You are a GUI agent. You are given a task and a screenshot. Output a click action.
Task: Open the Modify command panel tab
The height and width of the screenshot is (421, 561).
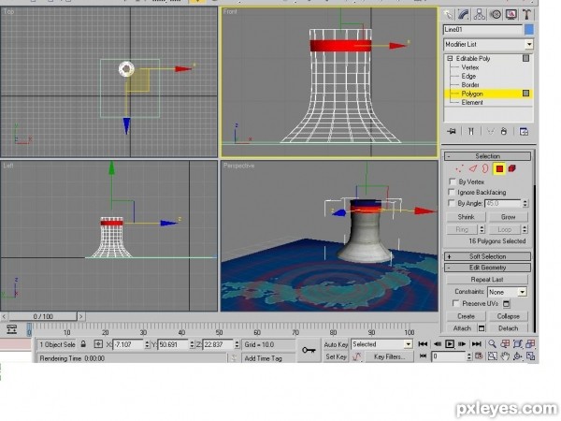click(464, 14)
